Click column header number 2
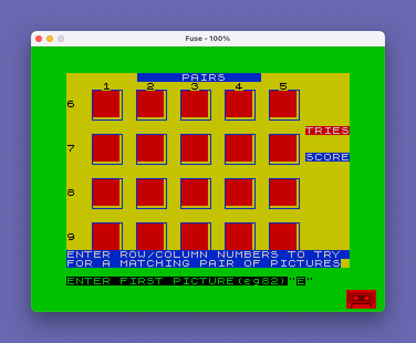The width and height of the screenshot is (416, 343). [150, 86]
